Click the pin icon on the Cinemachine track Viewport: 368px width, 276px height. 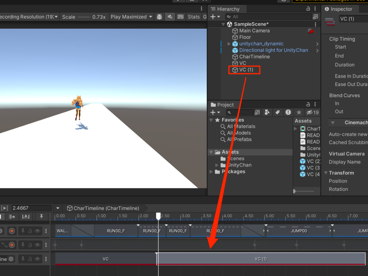[23, 259]
